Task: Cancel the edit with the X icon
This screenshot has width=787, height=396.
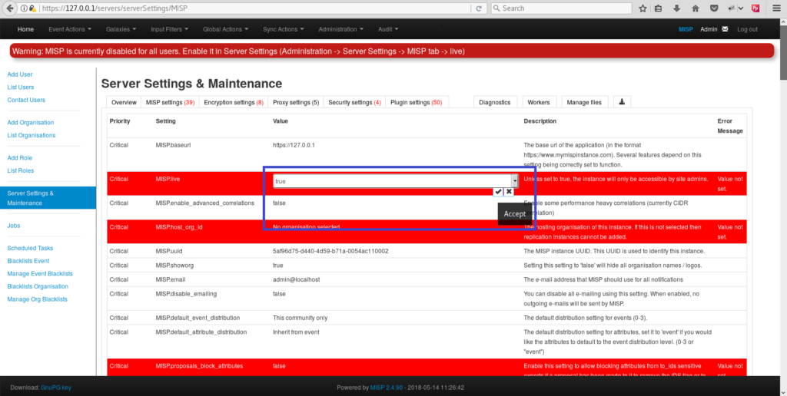Action: (509, 191)
